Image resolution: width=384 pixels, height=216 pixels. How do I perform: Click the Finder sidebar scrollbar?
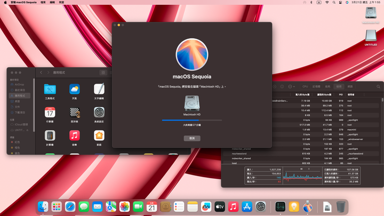[x=34, y=105]
